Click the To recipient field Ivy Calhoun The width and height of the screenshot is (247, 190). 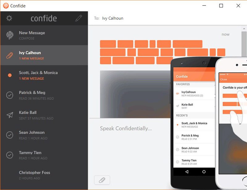[x=113, y=18]
